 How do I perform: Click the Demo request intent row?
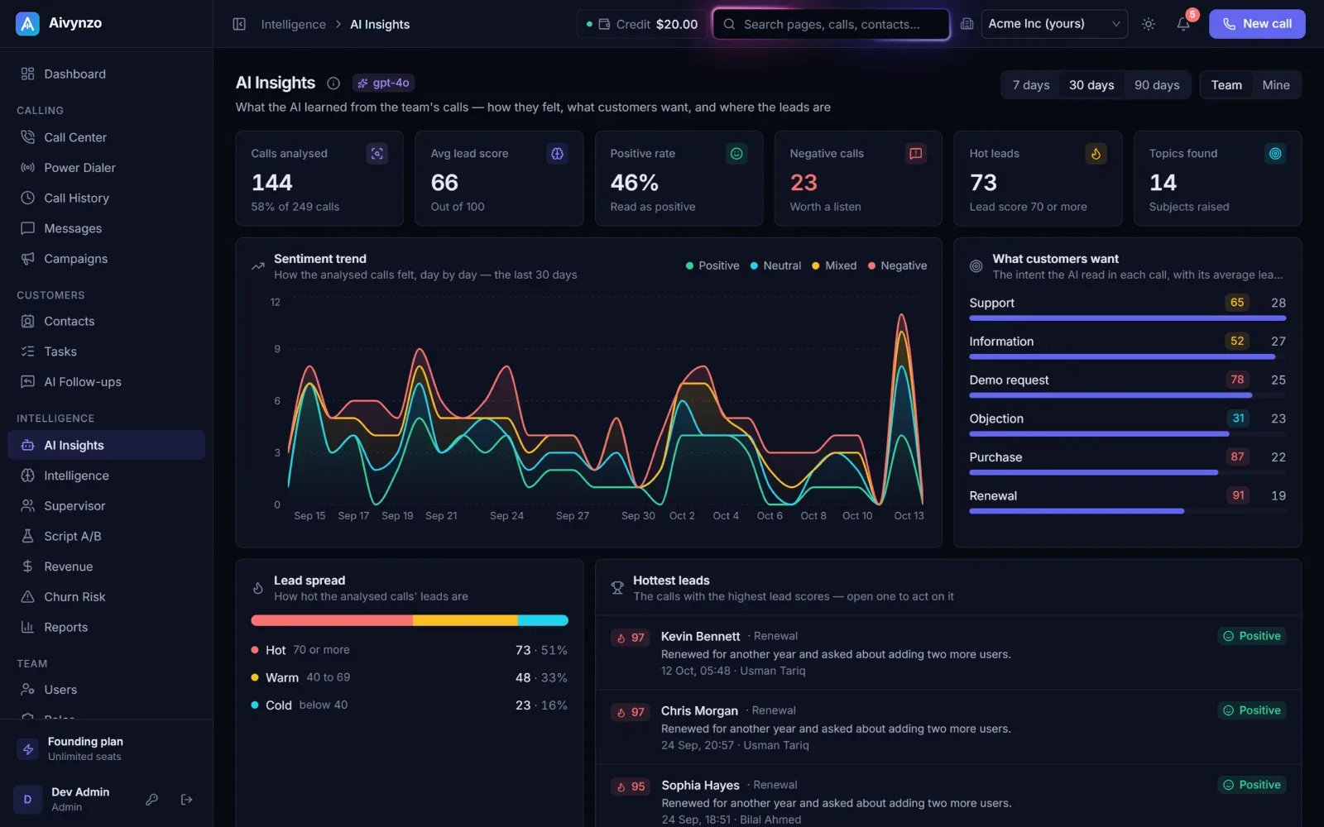tap(1127, 385)
